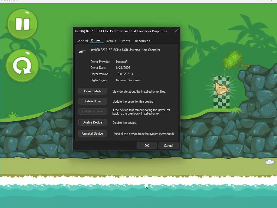Switch to the General tab
Image resolution: width=277 pixels, height=208 pixels.
click(82, 41)
